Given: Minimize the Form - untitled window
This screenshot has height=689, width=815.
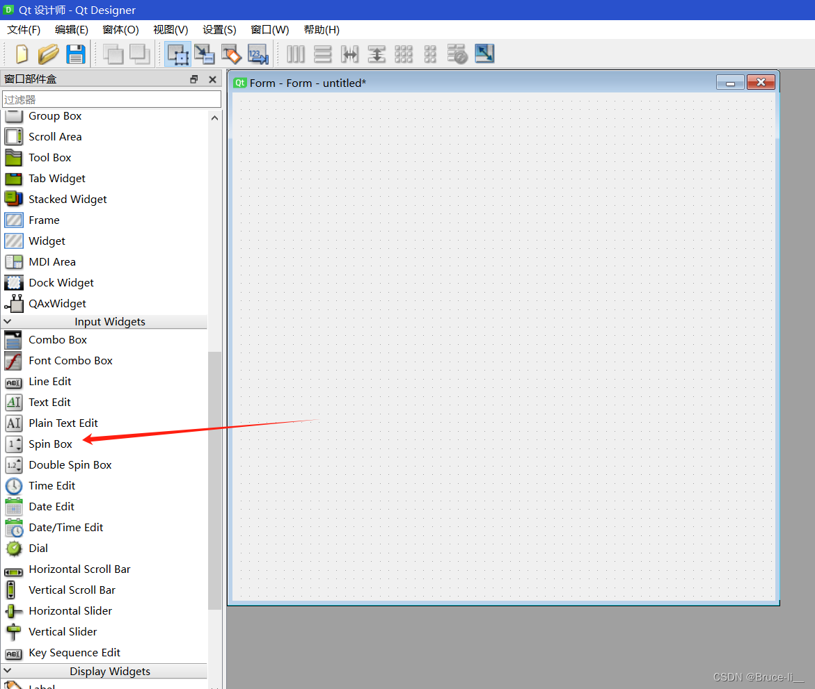Looking at the screenshot, I should (x=730, y=83).
